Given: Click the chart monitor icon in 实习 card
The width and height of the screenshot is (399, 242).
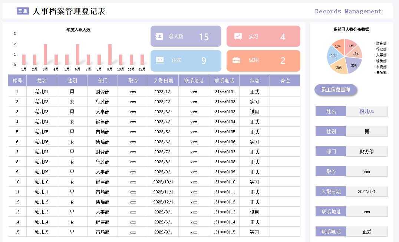Looking at the screenshot, I should click(238, 36).
